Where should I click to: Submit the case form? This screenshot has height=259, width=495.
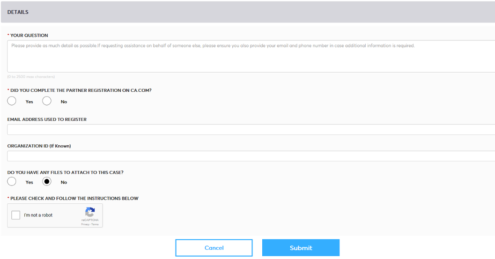(301, 248)
